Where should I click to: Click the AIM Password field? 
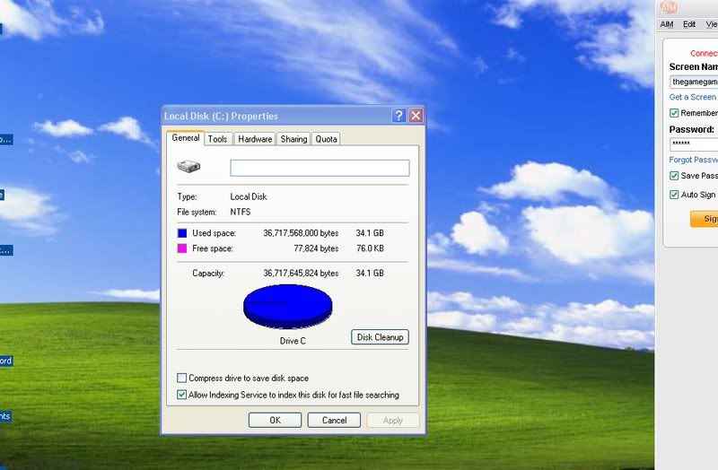(x=694, y=144)
